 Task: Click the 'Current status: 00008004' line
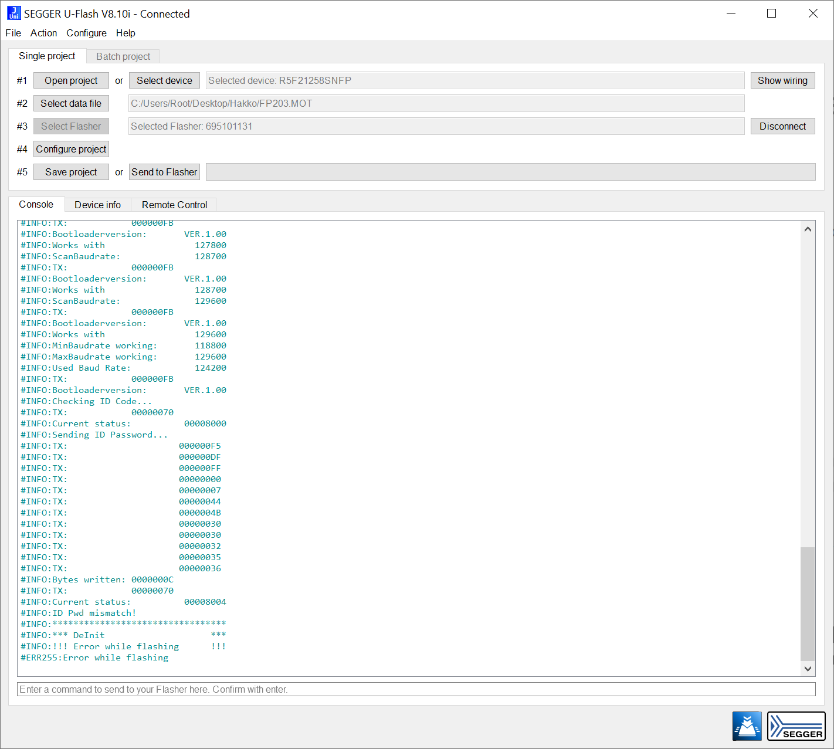(x=123, y=602)
